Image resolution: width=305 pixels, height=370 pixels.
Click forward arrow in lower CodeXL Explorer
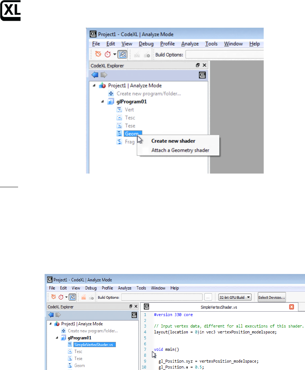coord(58,315)
